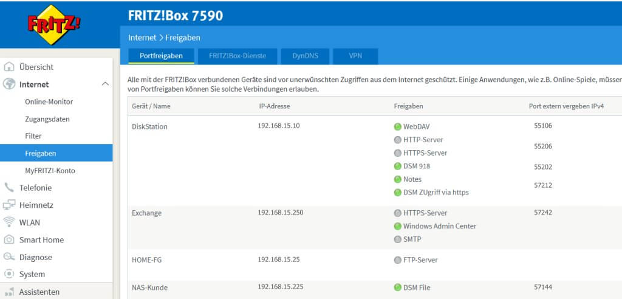622x299 pixels.
Task: Toggle the Notes status indicator
Action: tap(397, 179)
